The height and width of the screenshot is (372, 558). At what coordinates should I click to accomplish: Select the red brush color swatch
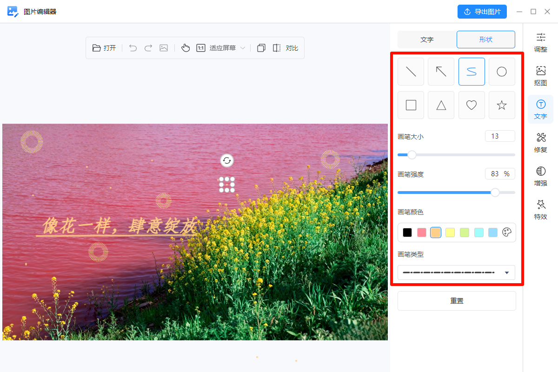(421, 232)
